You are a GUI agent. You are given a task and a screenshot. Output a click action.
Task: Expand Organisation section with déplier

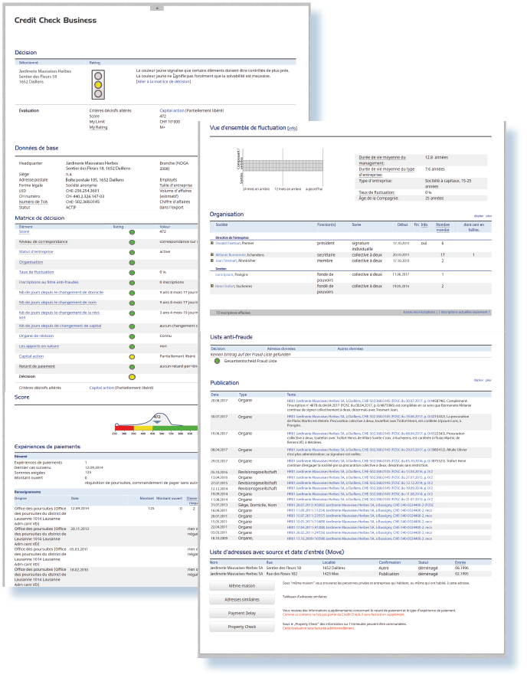tap(479, 216)
